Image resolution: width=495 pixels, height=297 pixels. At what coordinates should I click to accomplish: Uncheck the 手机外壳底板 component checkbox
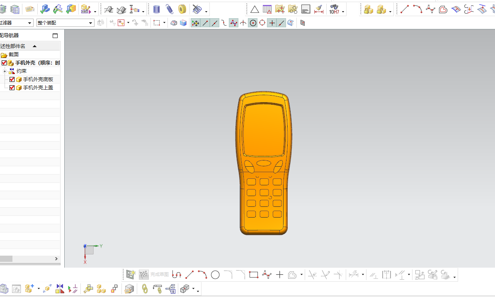click(12, 79)
